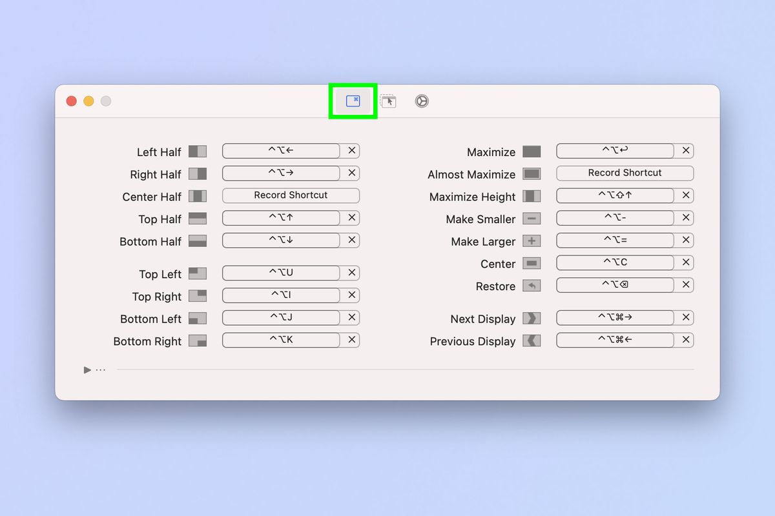Viewport: 775px width, 516px height.
Task: Click Record Shortcut for Center Half
Action: (x=291, y=195)
